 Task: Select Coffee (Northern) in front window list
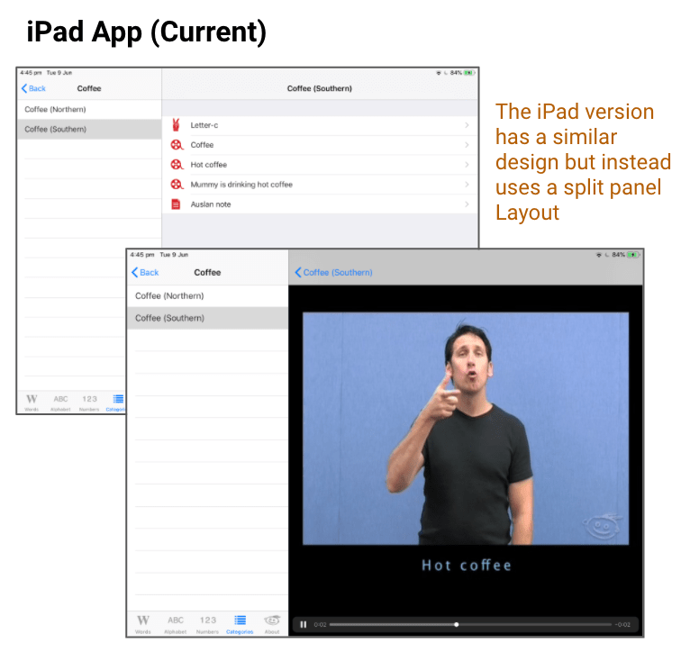point(207,296)
